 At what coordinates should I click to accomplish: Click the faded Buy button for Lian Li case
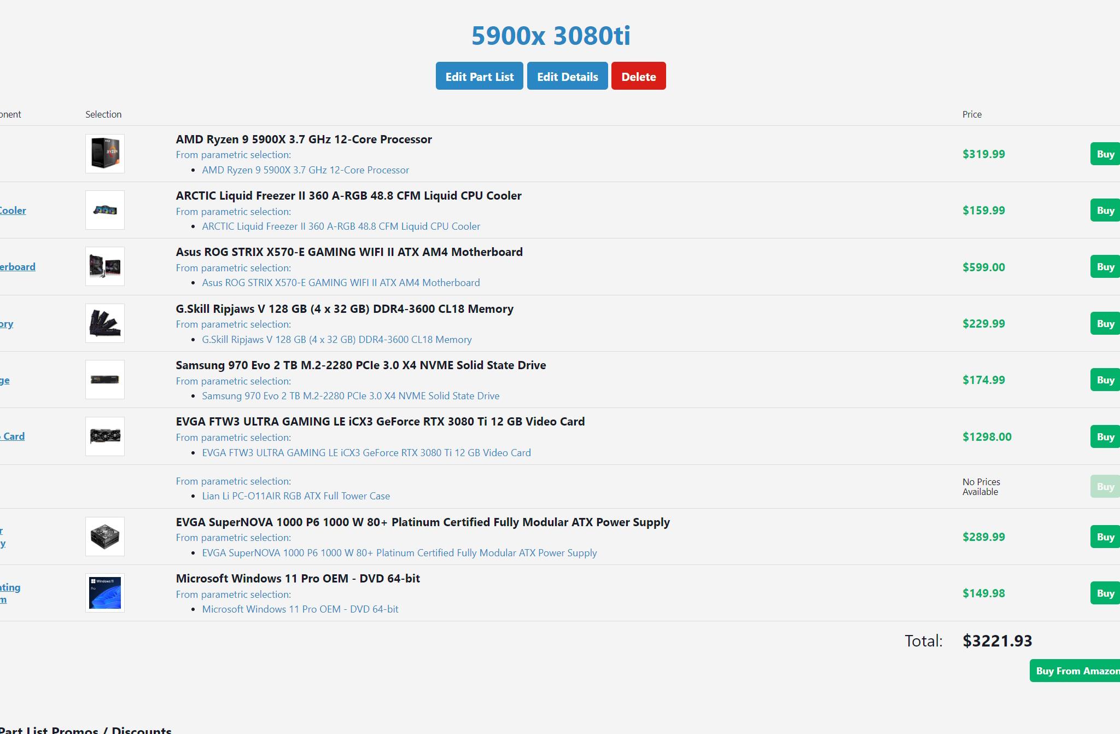[x=1105, y=487]
